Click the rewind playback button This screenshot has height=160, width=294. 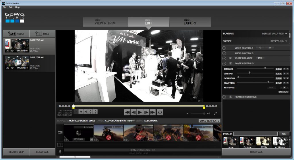tap(127, 112)
